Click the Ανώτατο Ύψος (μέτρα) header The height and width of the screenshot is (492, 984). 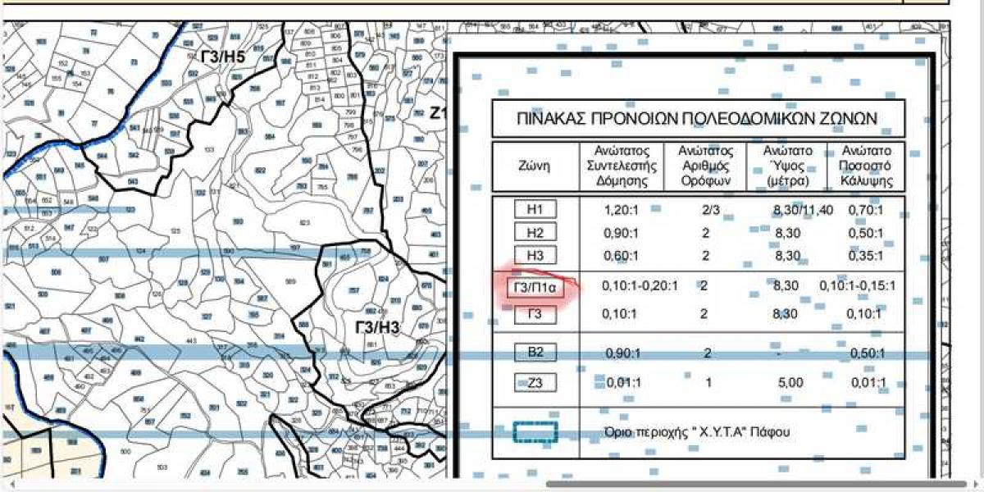pyautogui.click(x=787, y=166)
